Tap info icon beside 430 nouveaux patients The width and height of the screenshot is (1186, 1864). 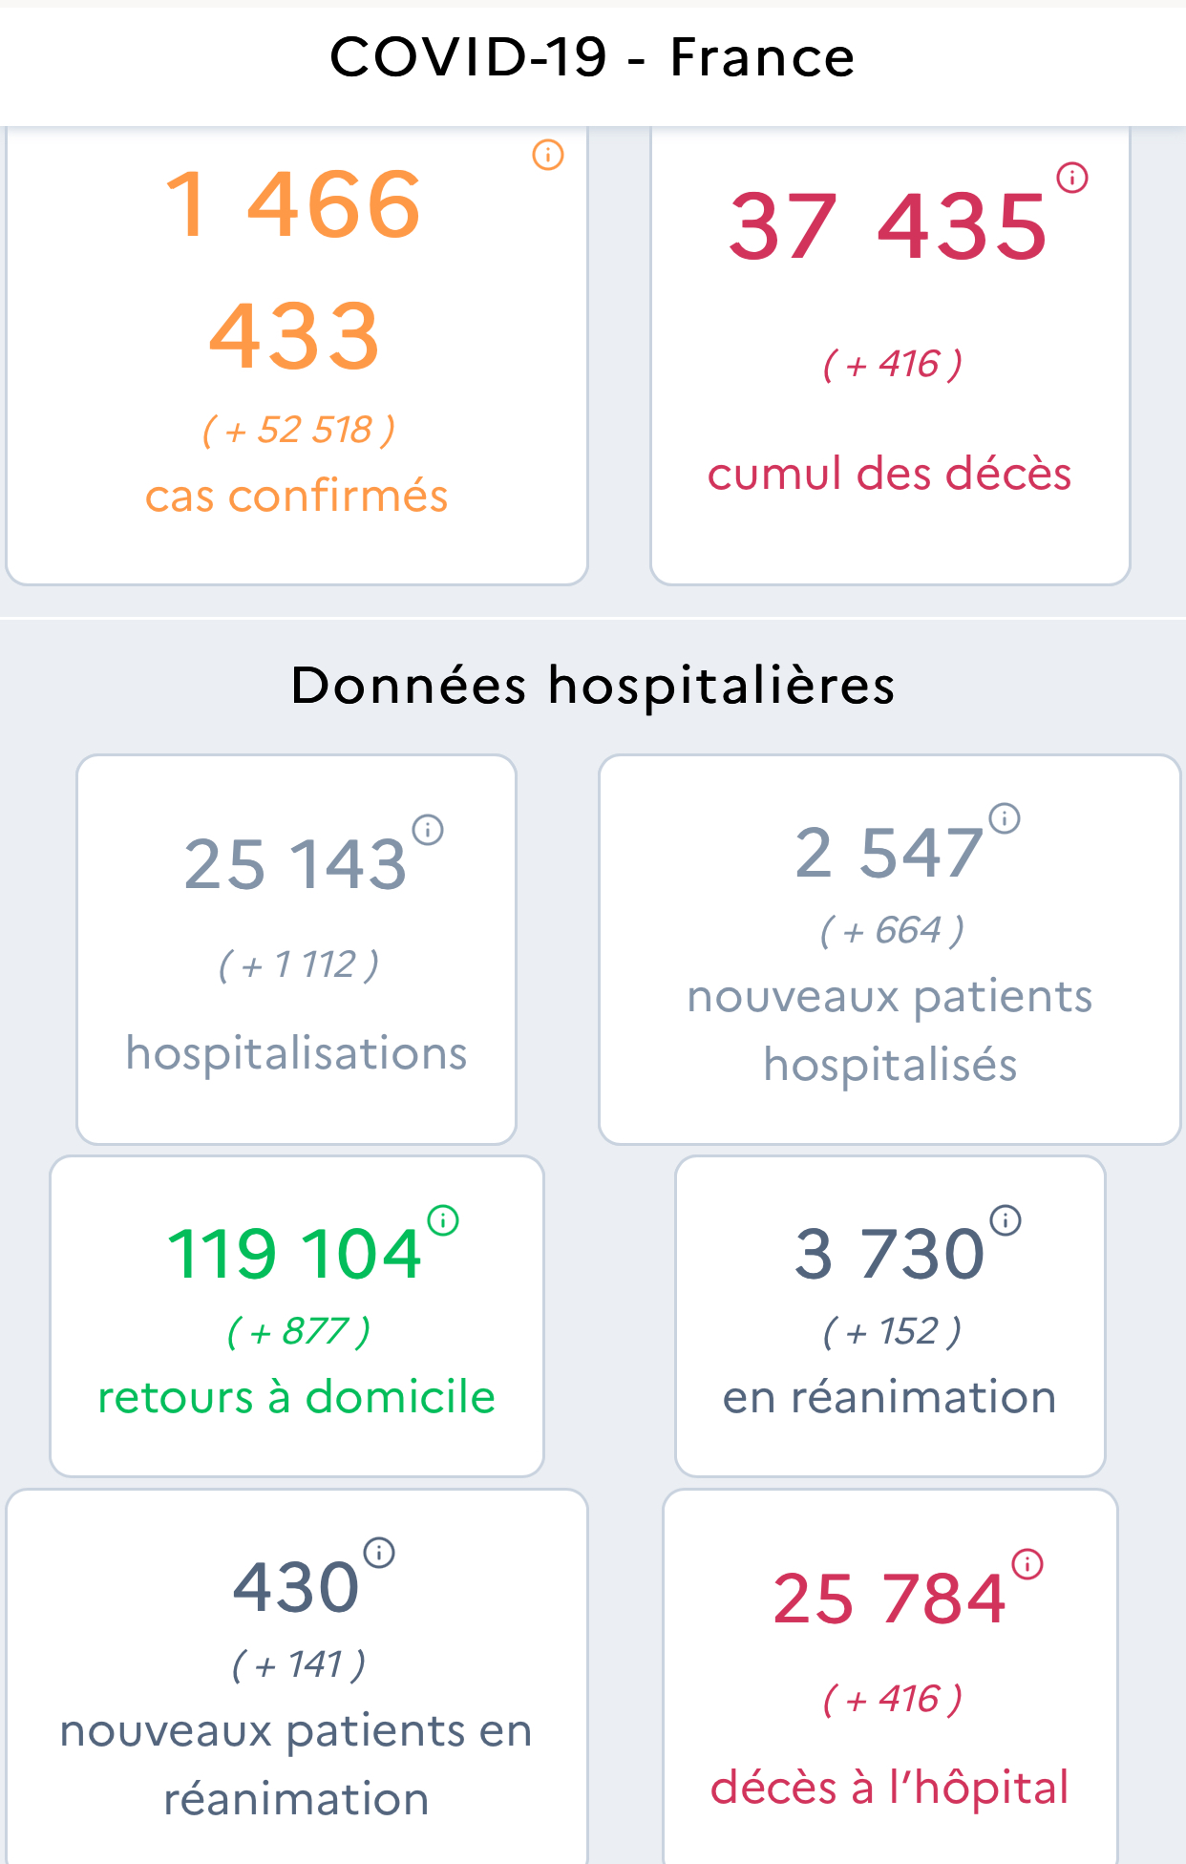click(379, 1553)
